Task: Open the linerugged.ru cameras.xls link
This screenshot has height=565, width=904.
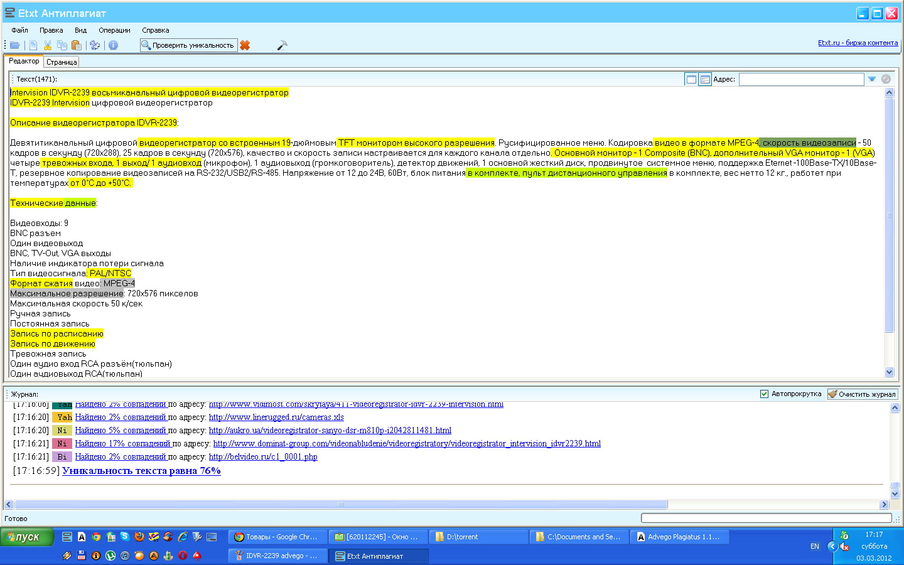Action: (276, 417)
